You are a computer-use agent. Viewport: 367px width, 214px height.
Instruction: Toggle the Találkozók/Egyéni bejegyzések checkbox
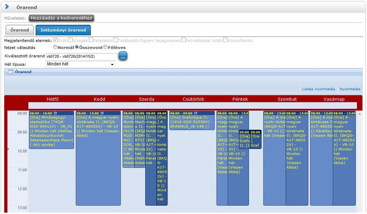[x=115, y=40]
